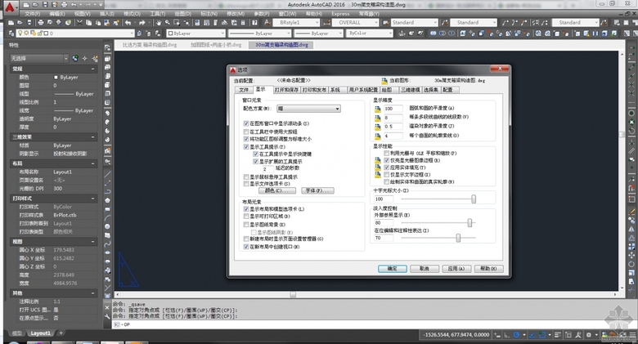
Task: Click the add new layout plus icon
Action: (x=61, y=333)
